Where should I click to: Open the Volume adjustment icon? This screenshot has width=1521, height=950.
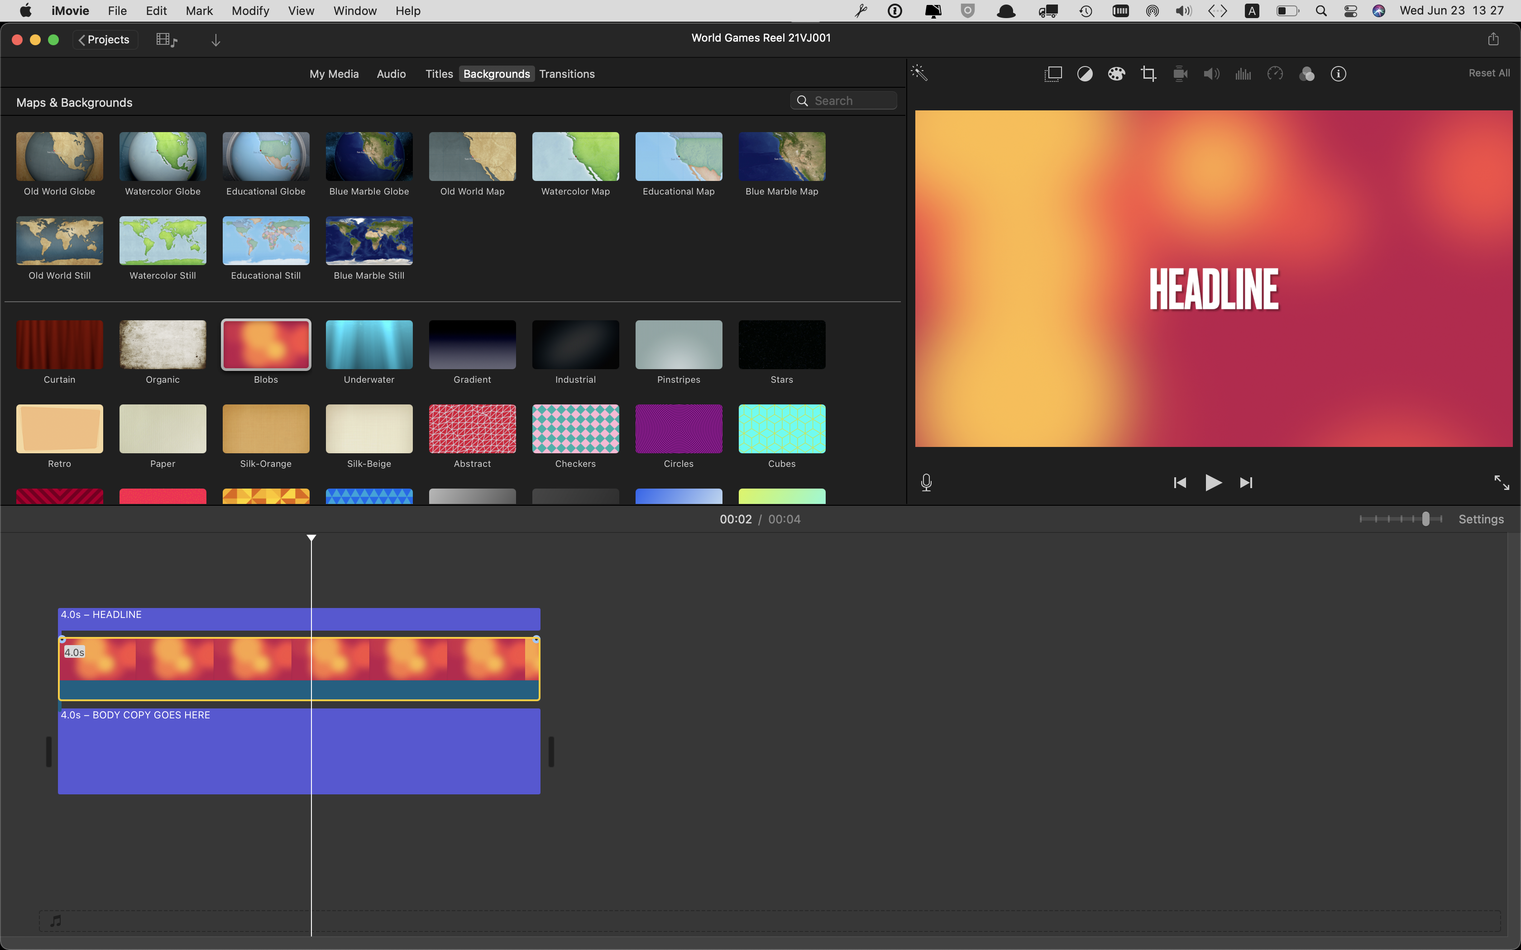[1211, 74]
